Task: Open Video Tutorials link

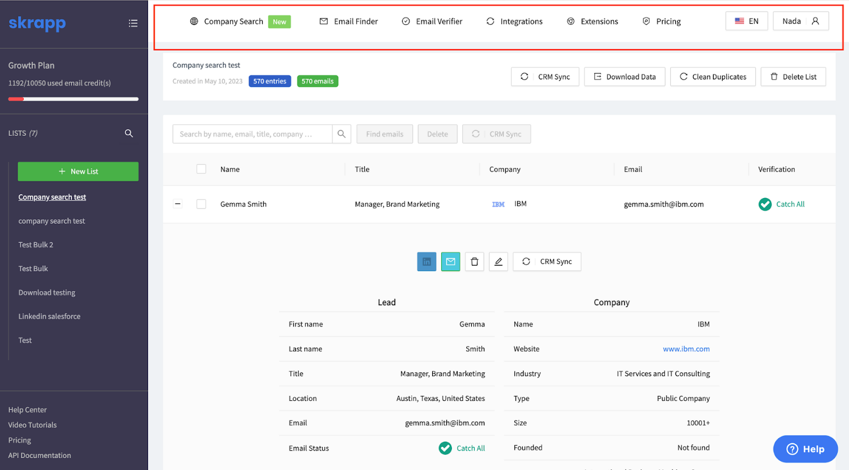Action: point(32,425)
